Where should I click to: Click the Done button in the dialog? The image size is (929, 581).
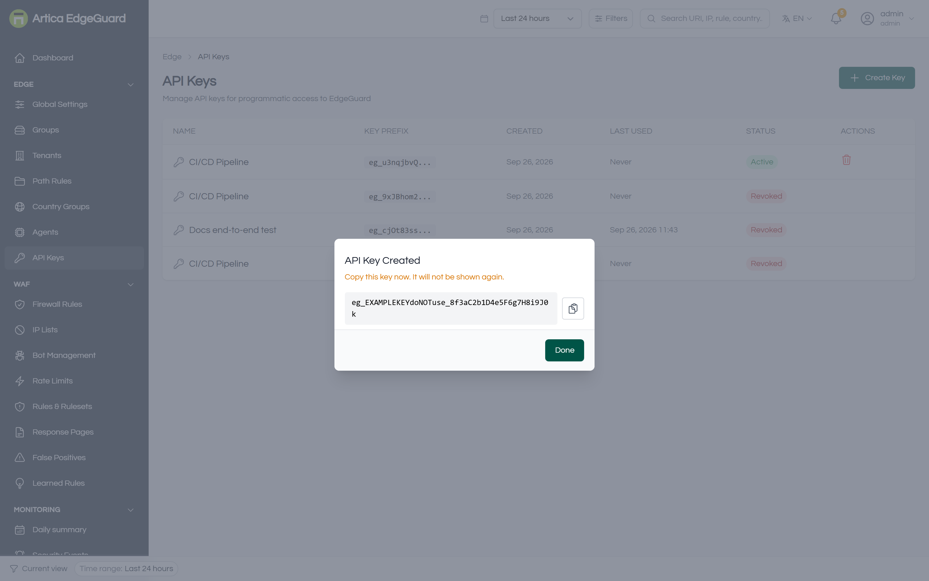click(x=564, y=350)
